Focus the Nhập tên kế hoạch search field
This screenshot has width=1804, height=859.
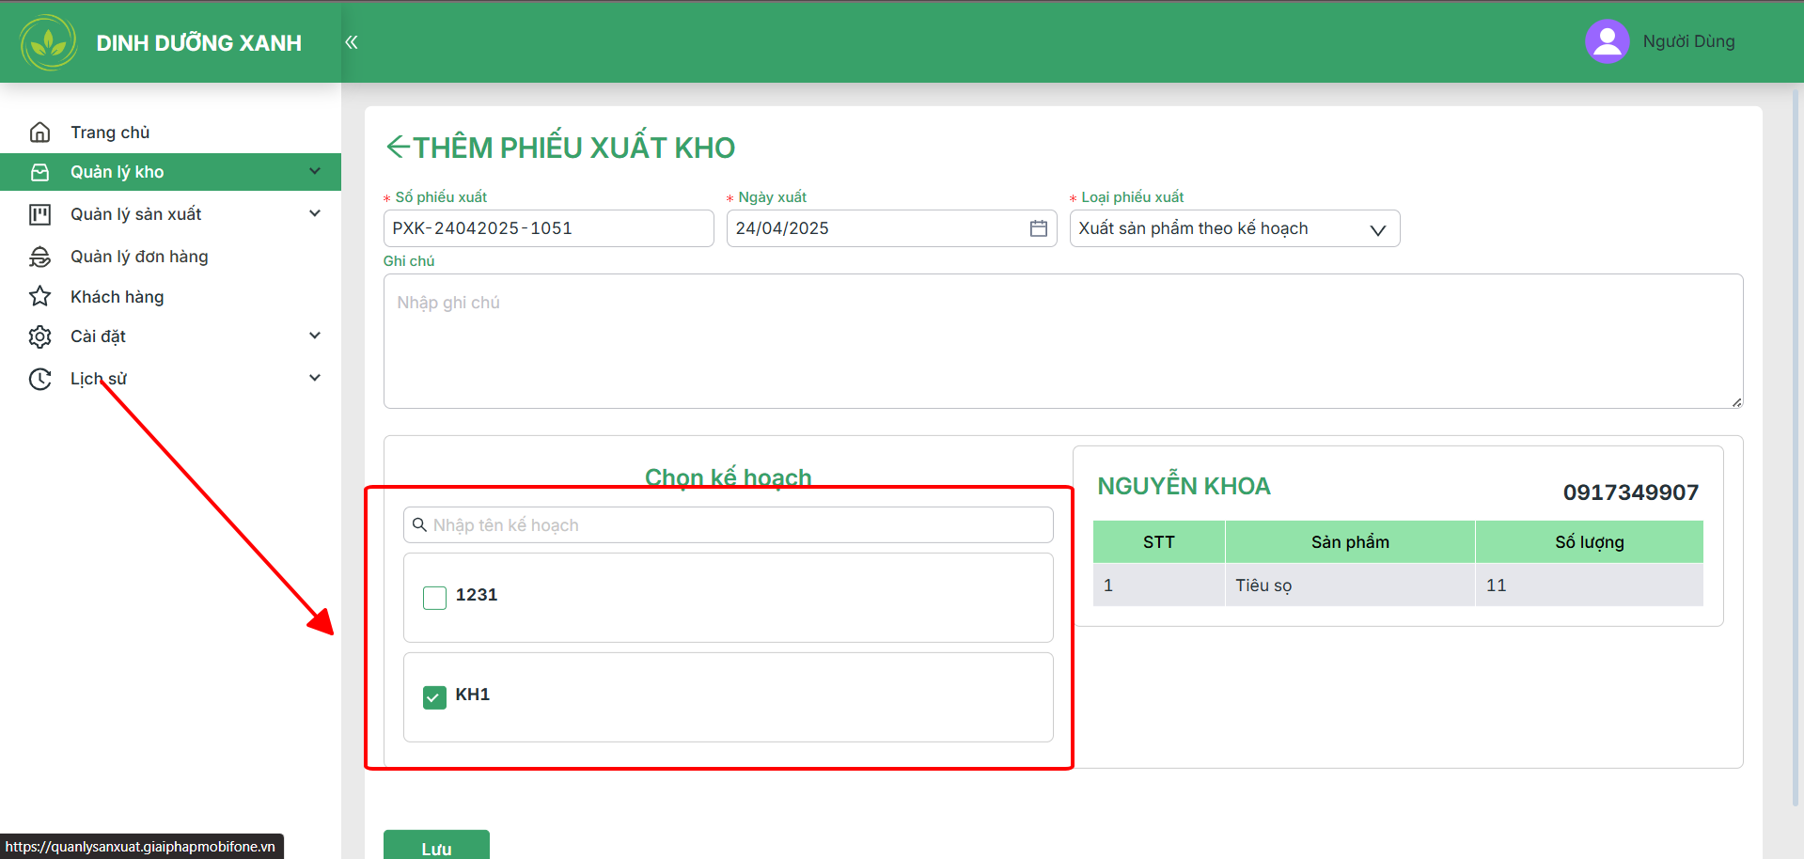click(728, 524)
